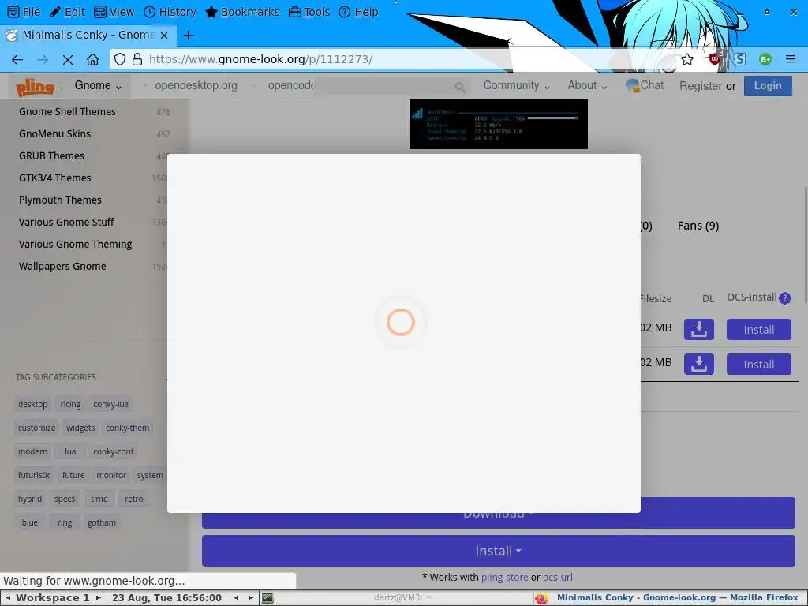
Task: Open the pling-store link
Action: (504, 577)
